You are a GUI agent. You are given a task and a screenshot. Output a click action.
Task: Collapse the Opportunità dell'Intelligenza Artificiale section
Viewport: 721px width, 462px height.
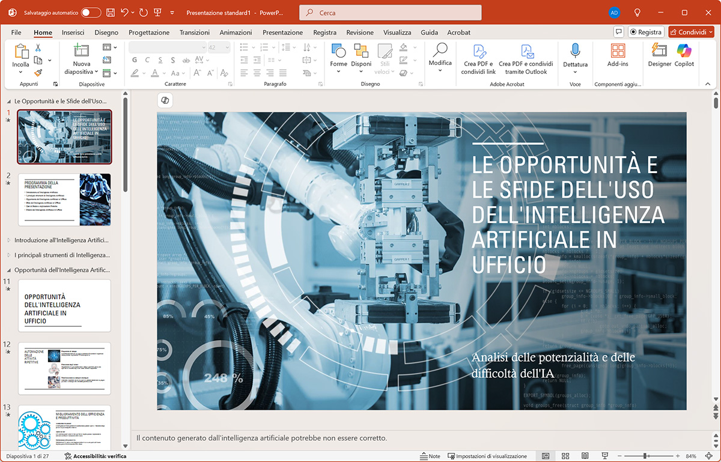(x=8, y=270)
